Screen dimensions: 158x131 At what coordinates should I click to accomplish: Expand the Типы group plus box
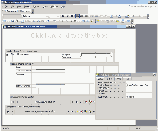tap(7, 55)
